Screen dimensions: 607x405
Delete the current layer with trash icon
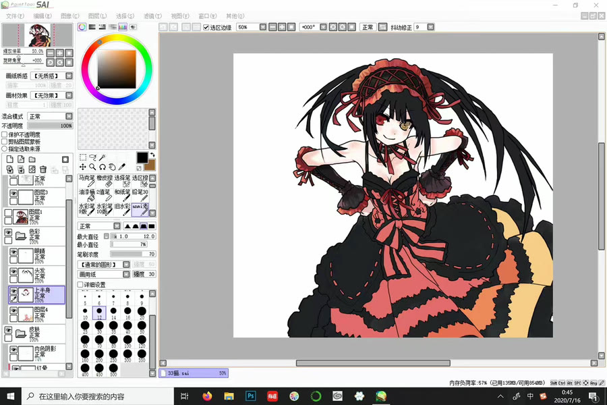pyautogui.click(x=43, y=169)
